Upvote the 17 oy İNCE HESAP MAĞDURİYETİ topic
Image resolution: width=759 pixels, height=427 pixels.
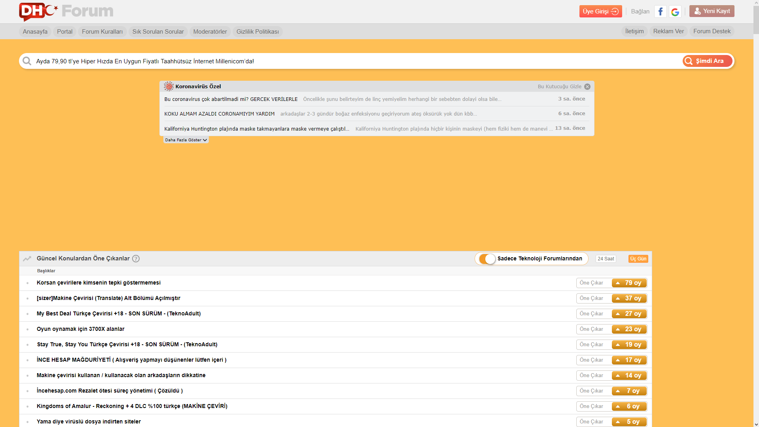(629, 360)
